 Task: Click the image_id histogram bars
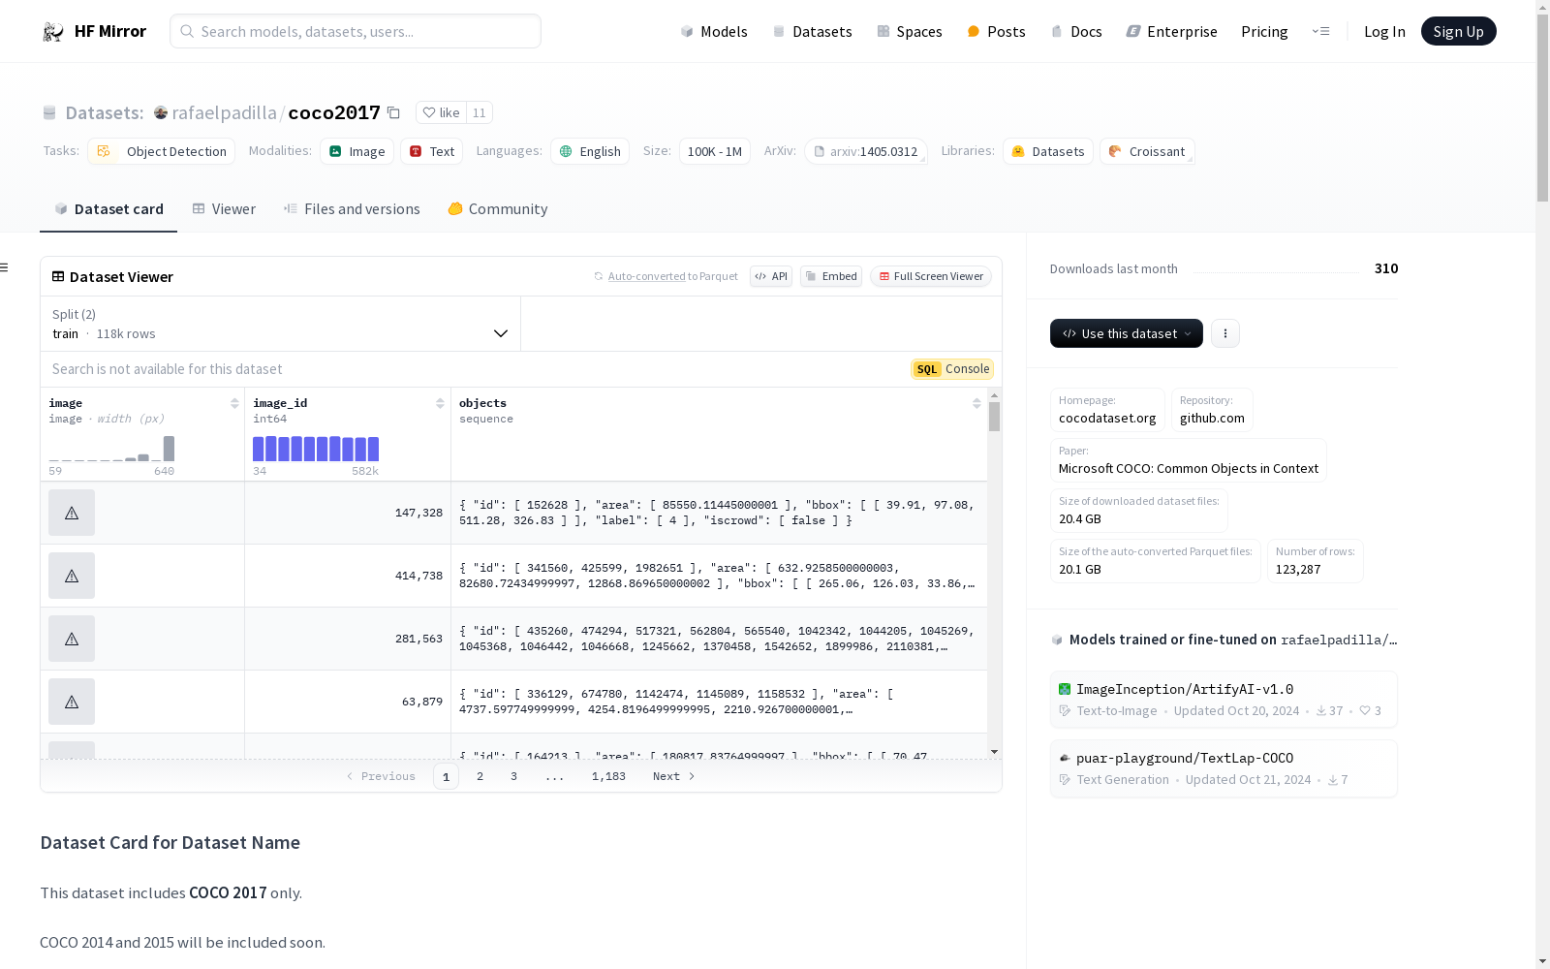point(316,449)
